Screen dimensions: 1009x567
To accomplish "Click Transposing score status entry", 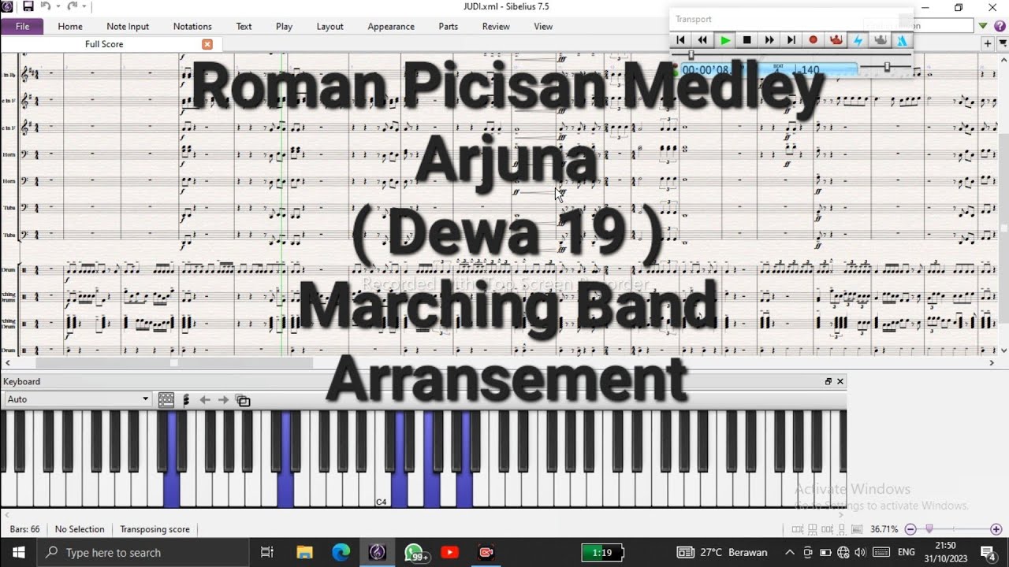I will click(155, 529).
